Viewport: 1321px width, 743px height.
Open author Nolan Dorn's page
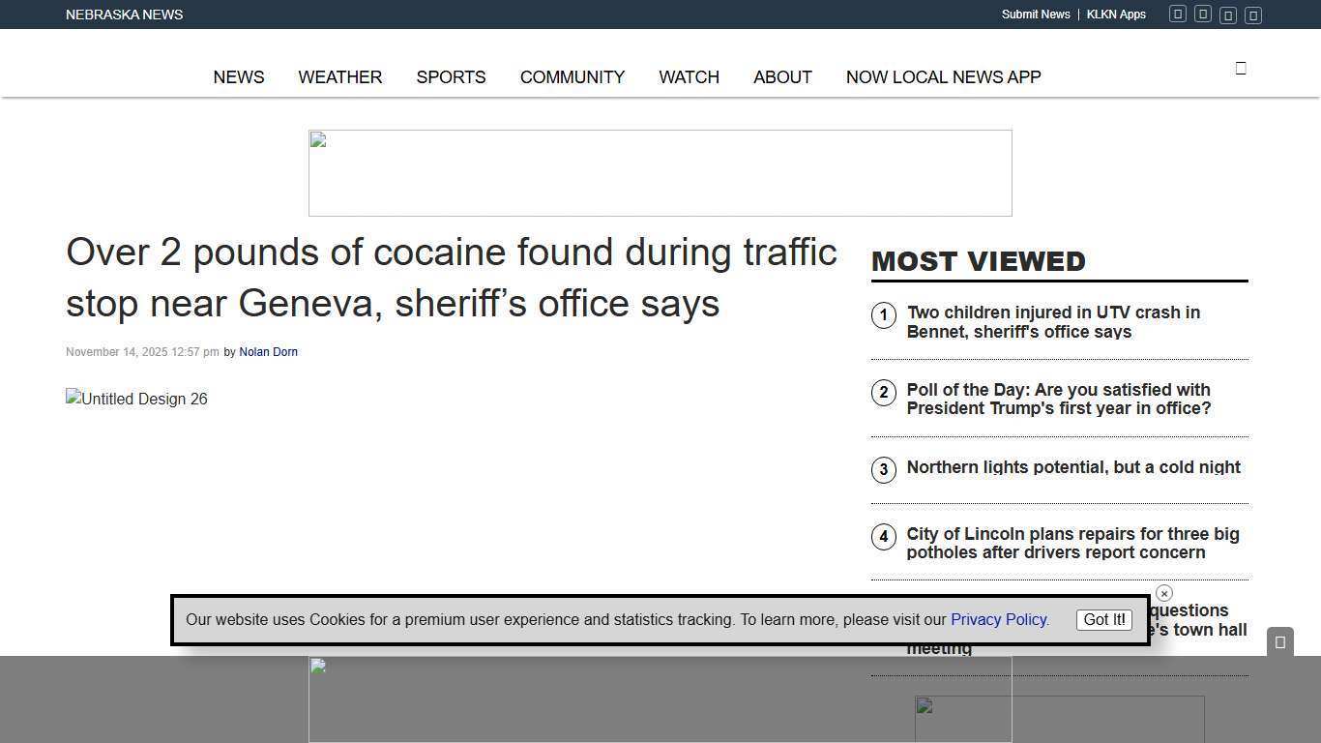(x=268, y=352)
